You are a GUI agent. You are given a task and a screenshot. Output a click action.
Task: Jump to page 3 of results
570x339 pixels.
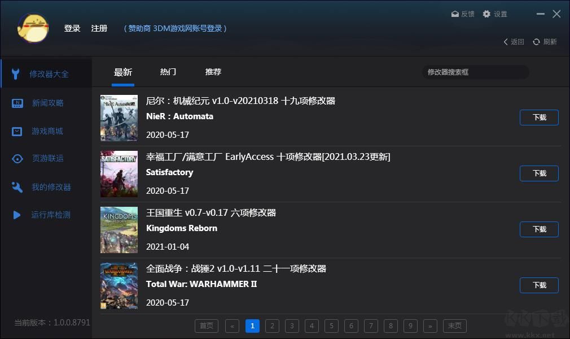coord(292,326)
